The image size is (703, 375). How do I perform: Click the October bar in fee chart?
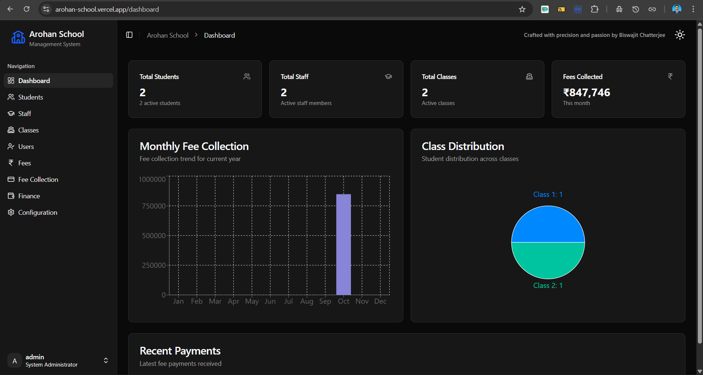tap(343, 244)
